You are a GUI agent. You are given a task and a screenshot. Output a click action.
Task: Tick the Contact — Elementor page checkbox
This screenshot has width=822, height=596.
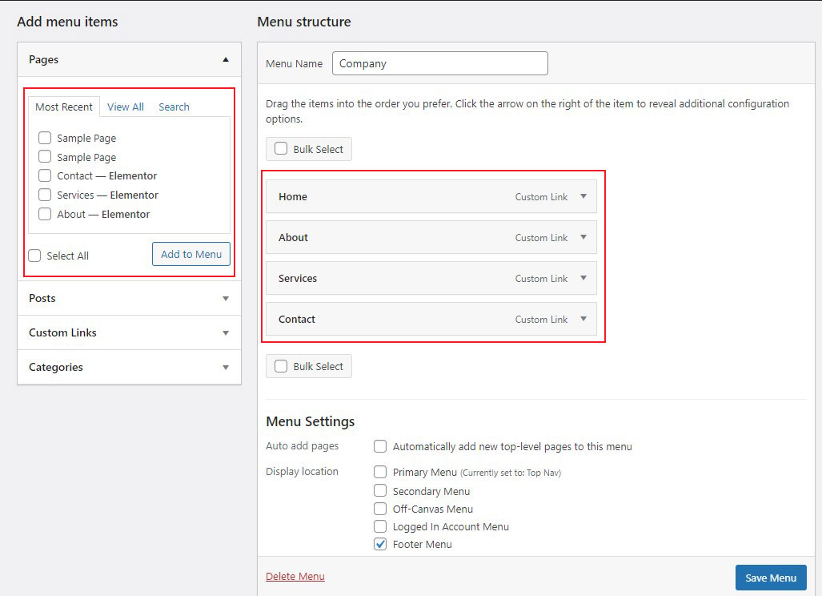(45, 175)
